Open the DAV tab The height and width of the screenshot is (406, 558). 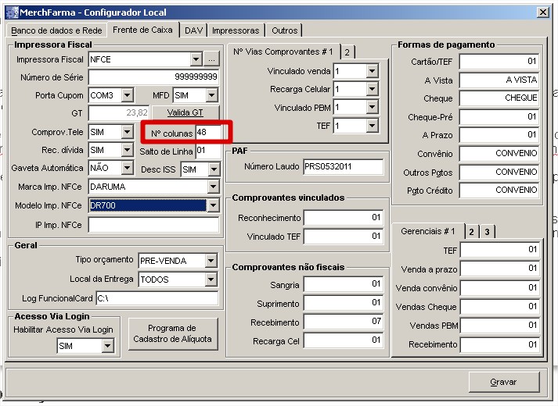click(193, 30)
